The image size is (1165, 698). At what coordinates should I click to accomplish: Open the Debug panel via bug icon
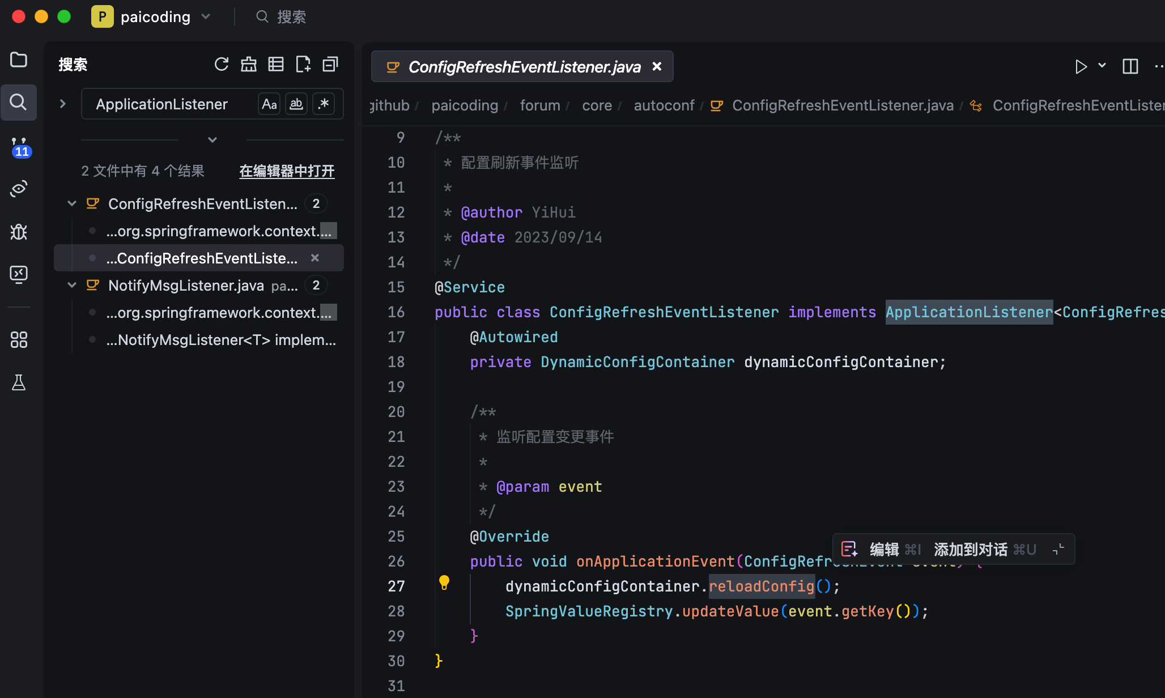pos(19,232)
